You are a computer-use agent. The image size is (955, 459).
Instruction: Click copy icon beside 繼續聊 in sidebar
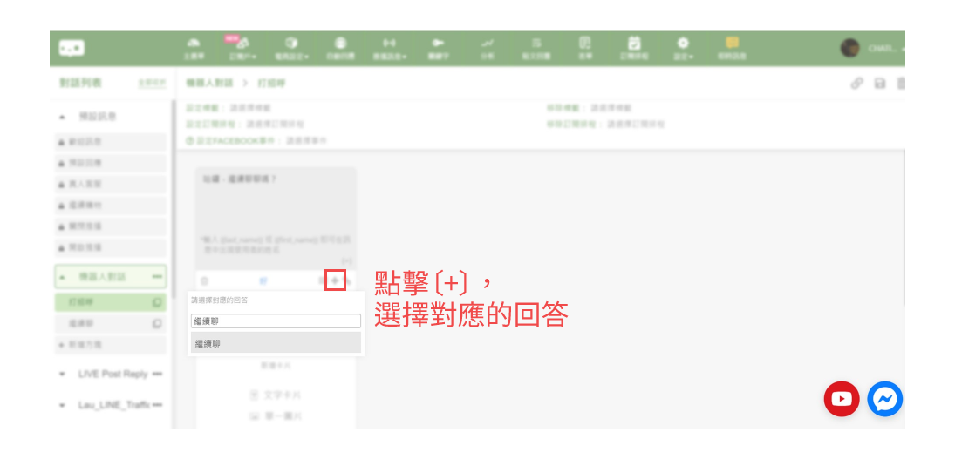tap(157, 324)
